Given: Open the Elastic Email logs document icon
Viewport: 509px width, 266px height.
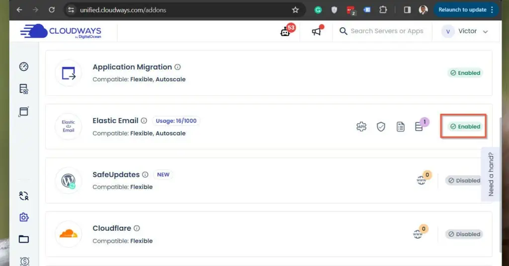Looking at the screenshot, I should 401,127.
